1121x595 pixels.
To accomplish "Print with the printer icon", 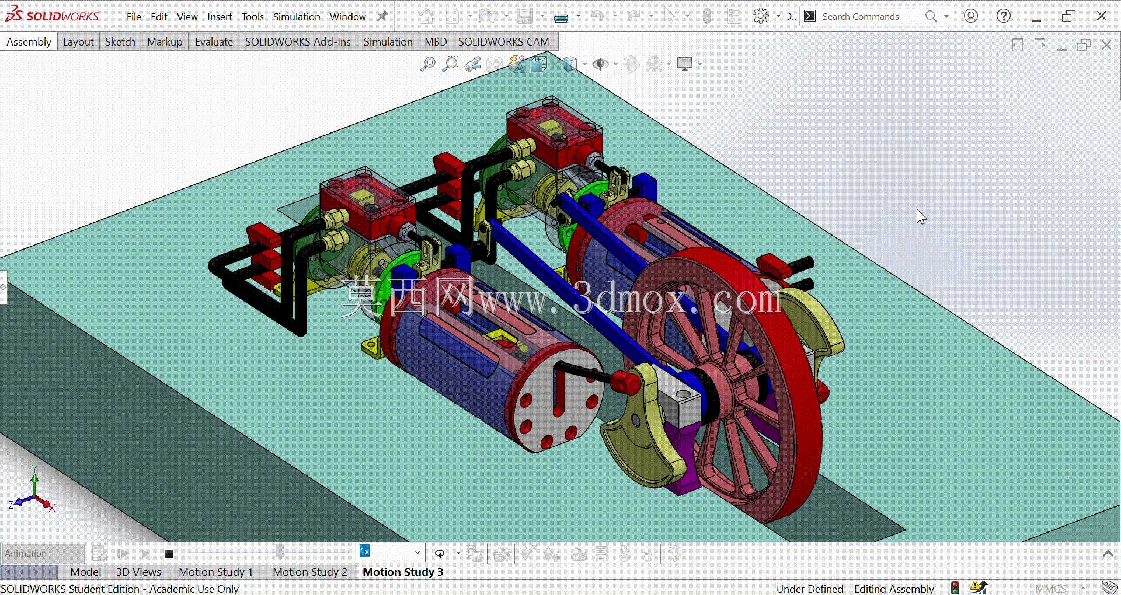I will (x=561, y=16).
